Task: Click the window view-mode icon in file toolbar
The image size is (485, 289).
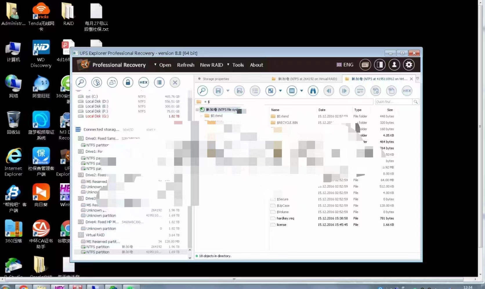Action: (292, 91)
